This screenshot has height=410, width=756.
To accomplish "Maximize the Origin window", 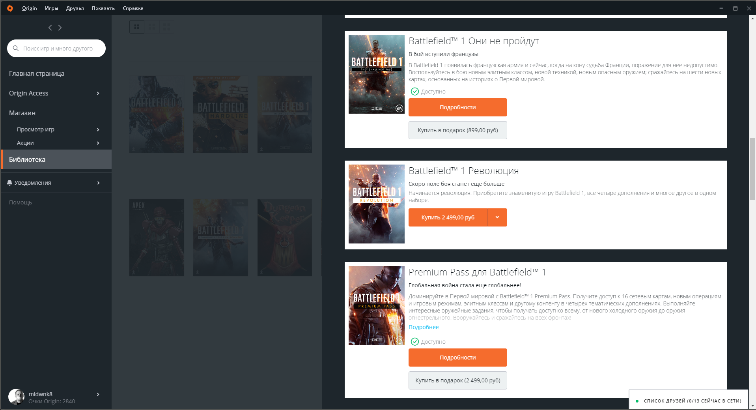I will 735,8.
